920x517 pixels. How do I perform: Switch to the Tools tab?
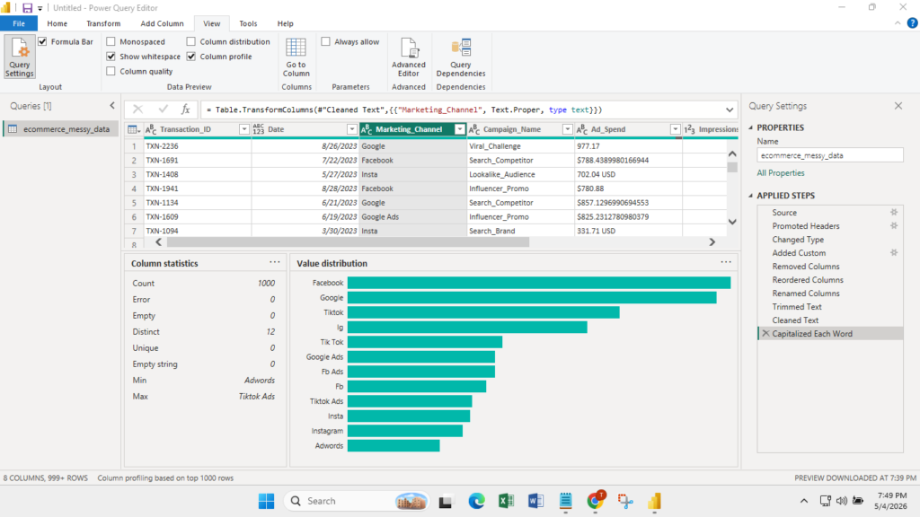tap(248, 23)
